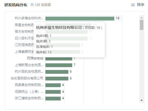Click the 浙江博锐生物制药 axis label

coord(29,98)
